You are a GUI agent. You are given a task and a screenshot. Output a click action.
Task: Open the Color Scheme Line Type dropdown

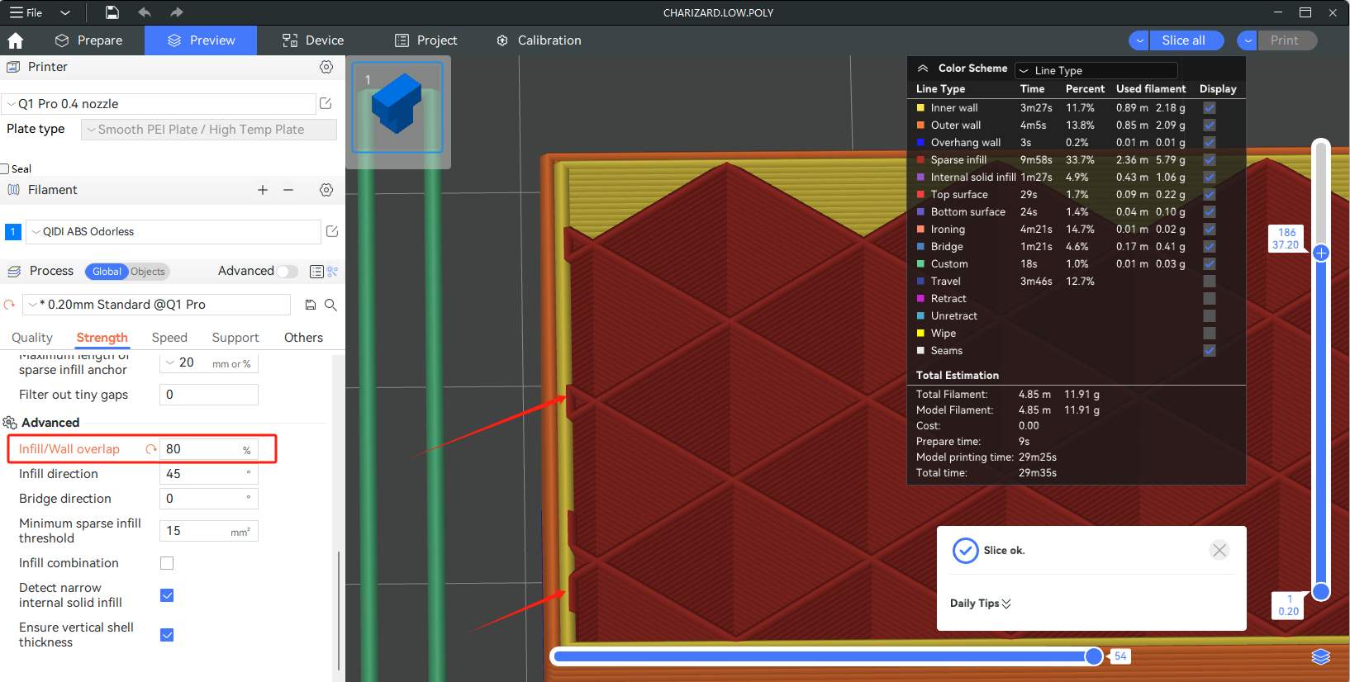(1096, 71)
